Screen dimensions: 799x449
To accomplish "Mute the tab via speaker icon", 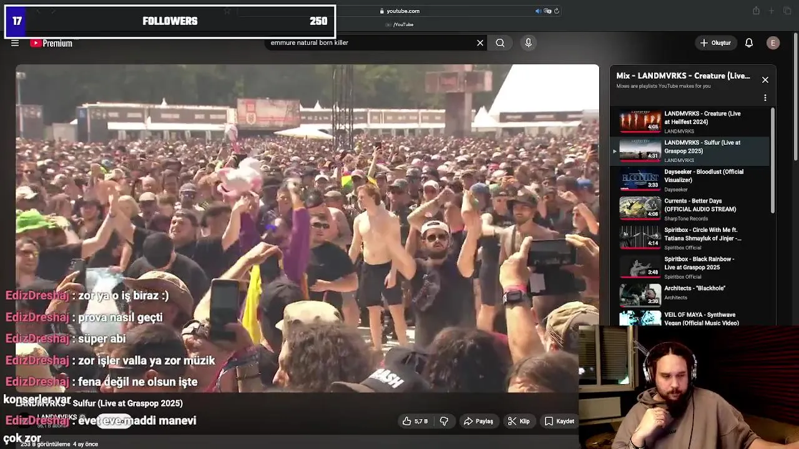I will [538, 11].
